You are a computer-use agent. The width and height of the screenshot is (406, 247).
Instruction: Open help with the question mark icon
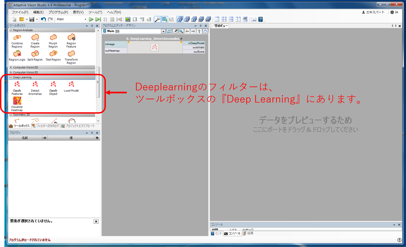tap(261, 19)
